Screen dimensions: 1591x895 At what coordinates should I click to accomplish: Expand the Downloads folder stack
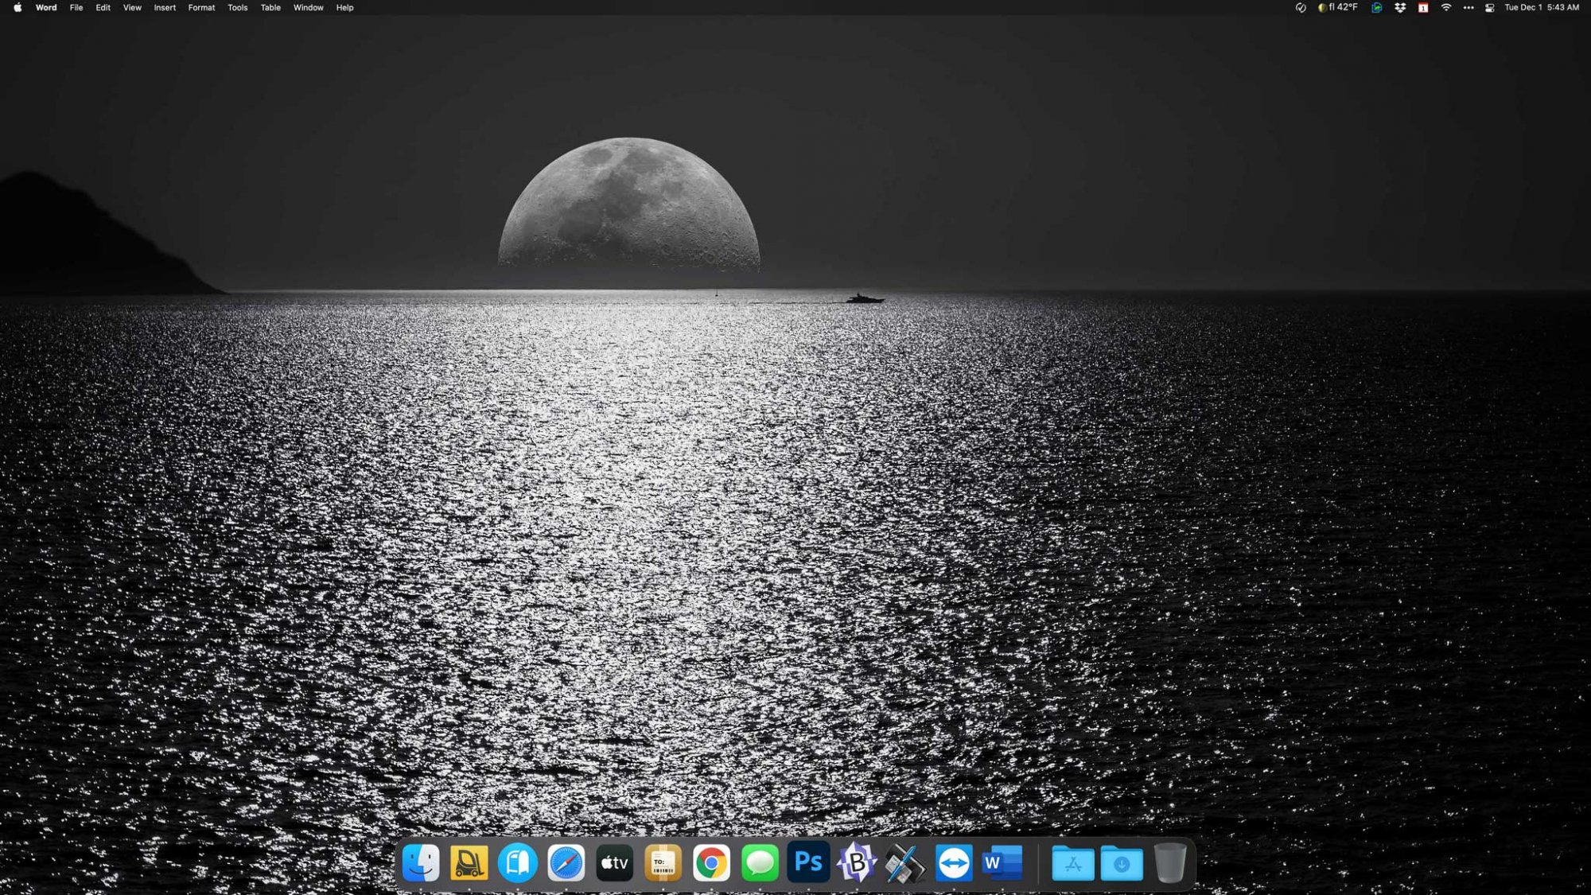point(1122,863)
